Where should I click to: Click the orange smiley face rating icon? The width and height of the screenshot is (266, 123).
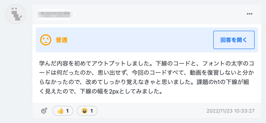[x=46, y=40]
